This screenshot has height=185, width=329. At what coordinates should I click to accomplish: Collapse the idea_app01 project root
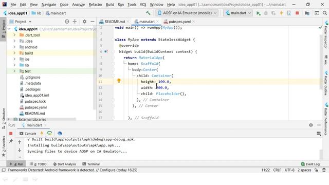9,29
